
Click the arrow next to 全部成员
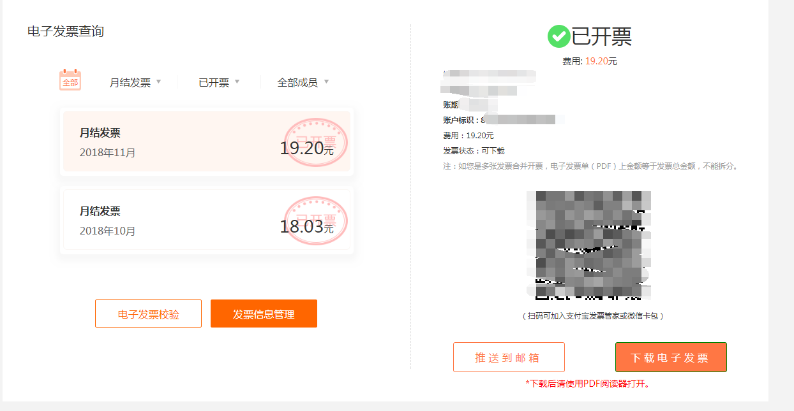pos(326,82)
